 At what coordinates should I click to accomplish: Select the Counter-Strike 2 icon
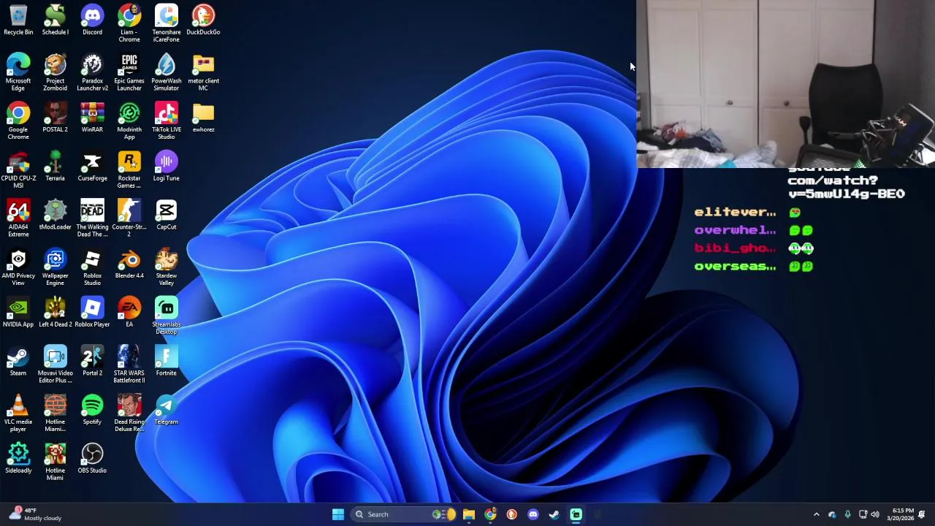pos(129,218)
